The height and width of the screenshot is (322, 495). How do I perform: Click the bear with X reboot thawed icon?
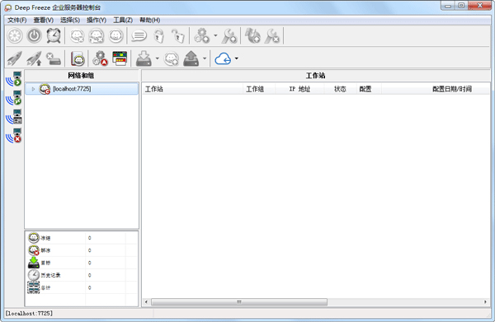pyautogui.click(x=77, y=36)
